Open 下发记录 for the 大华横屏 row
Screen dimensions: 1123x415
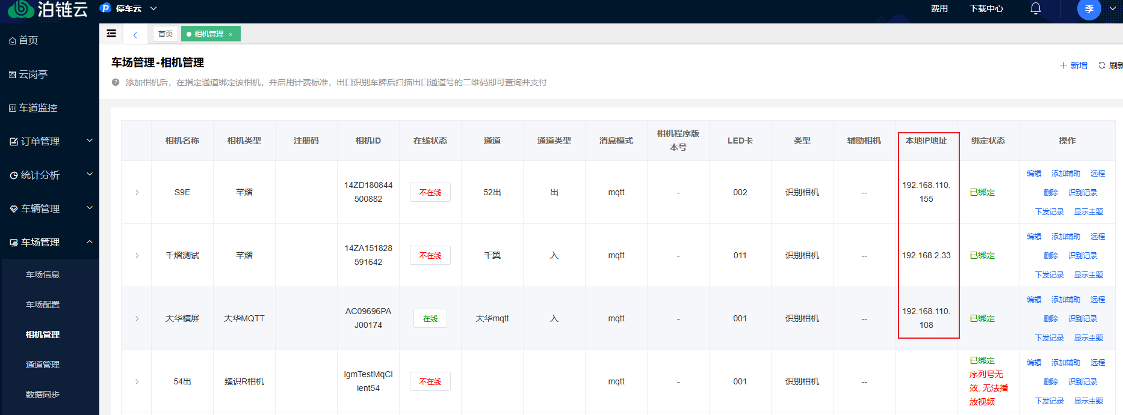(1050, 338)
